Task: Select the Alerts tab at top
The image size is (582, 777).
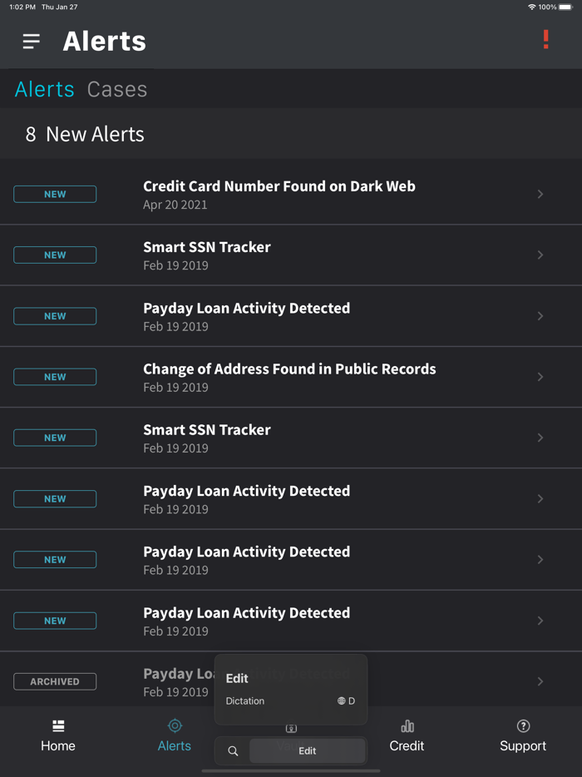Action: 45,89
